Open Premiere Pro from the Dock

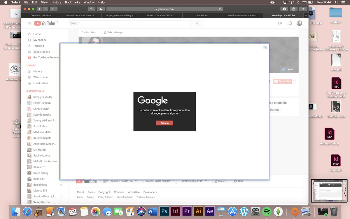(187, 211)
